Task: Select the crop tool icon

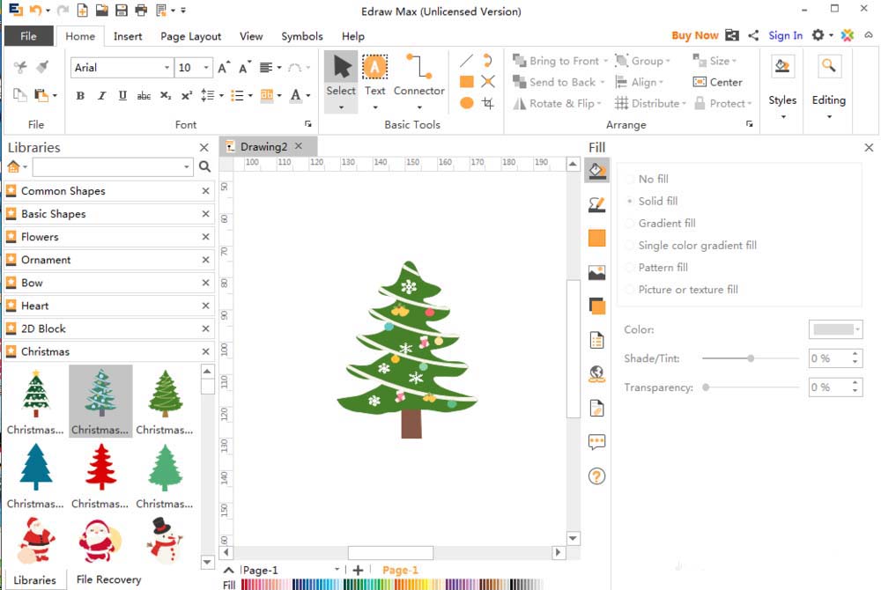Action: (488, 103)
